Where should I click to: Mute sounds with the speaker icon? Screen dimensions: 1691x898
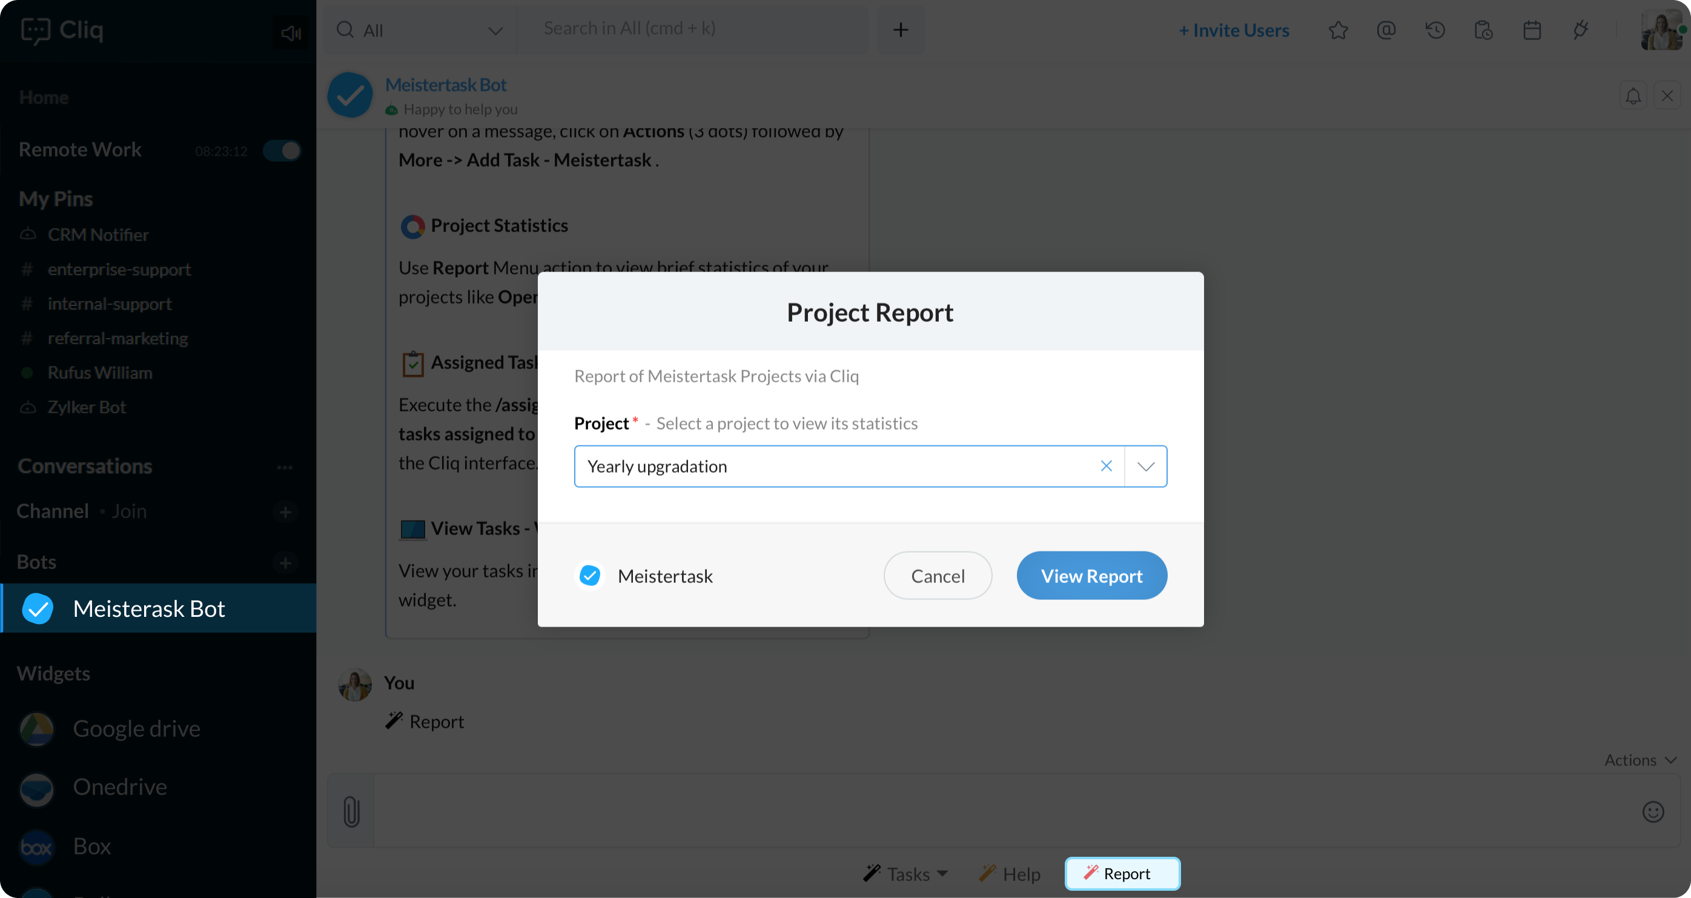[290, 32]
